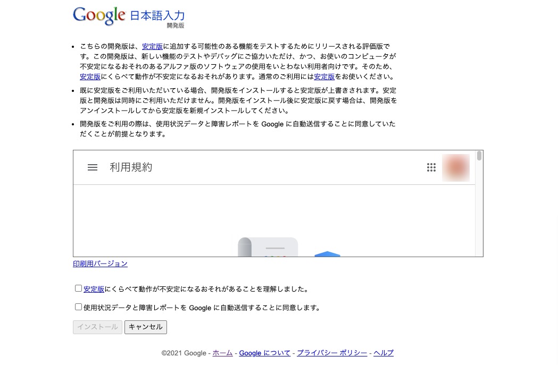Check the 安定版 instability acknowledgment checkbox
The image size is (558, 374).
[x=78, y=288]
